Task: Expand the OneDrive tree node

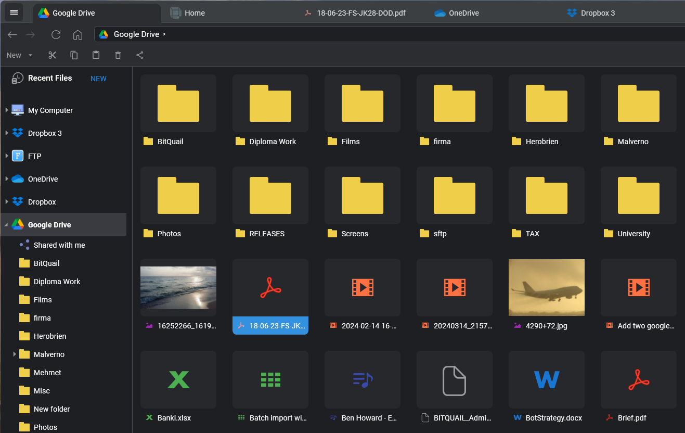Action: [x=7, y=179]
